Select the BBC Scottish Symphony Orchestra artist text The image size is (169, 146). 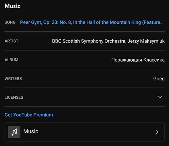coord(89,41)
